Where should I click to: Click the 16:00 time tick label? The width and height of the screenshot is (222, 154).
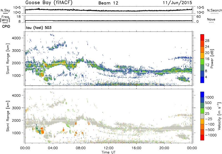point(136,148)
